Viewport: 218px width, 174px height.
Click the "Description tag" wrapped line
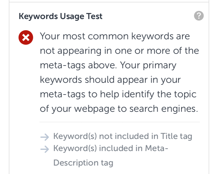click(83, 163)
